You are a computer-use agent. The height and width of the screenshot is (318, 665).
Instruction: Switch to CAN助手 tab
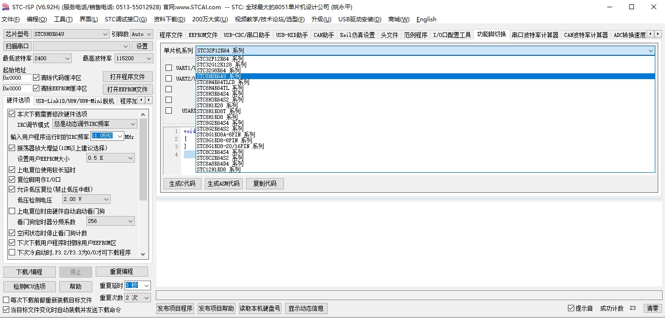click(324, 35)
